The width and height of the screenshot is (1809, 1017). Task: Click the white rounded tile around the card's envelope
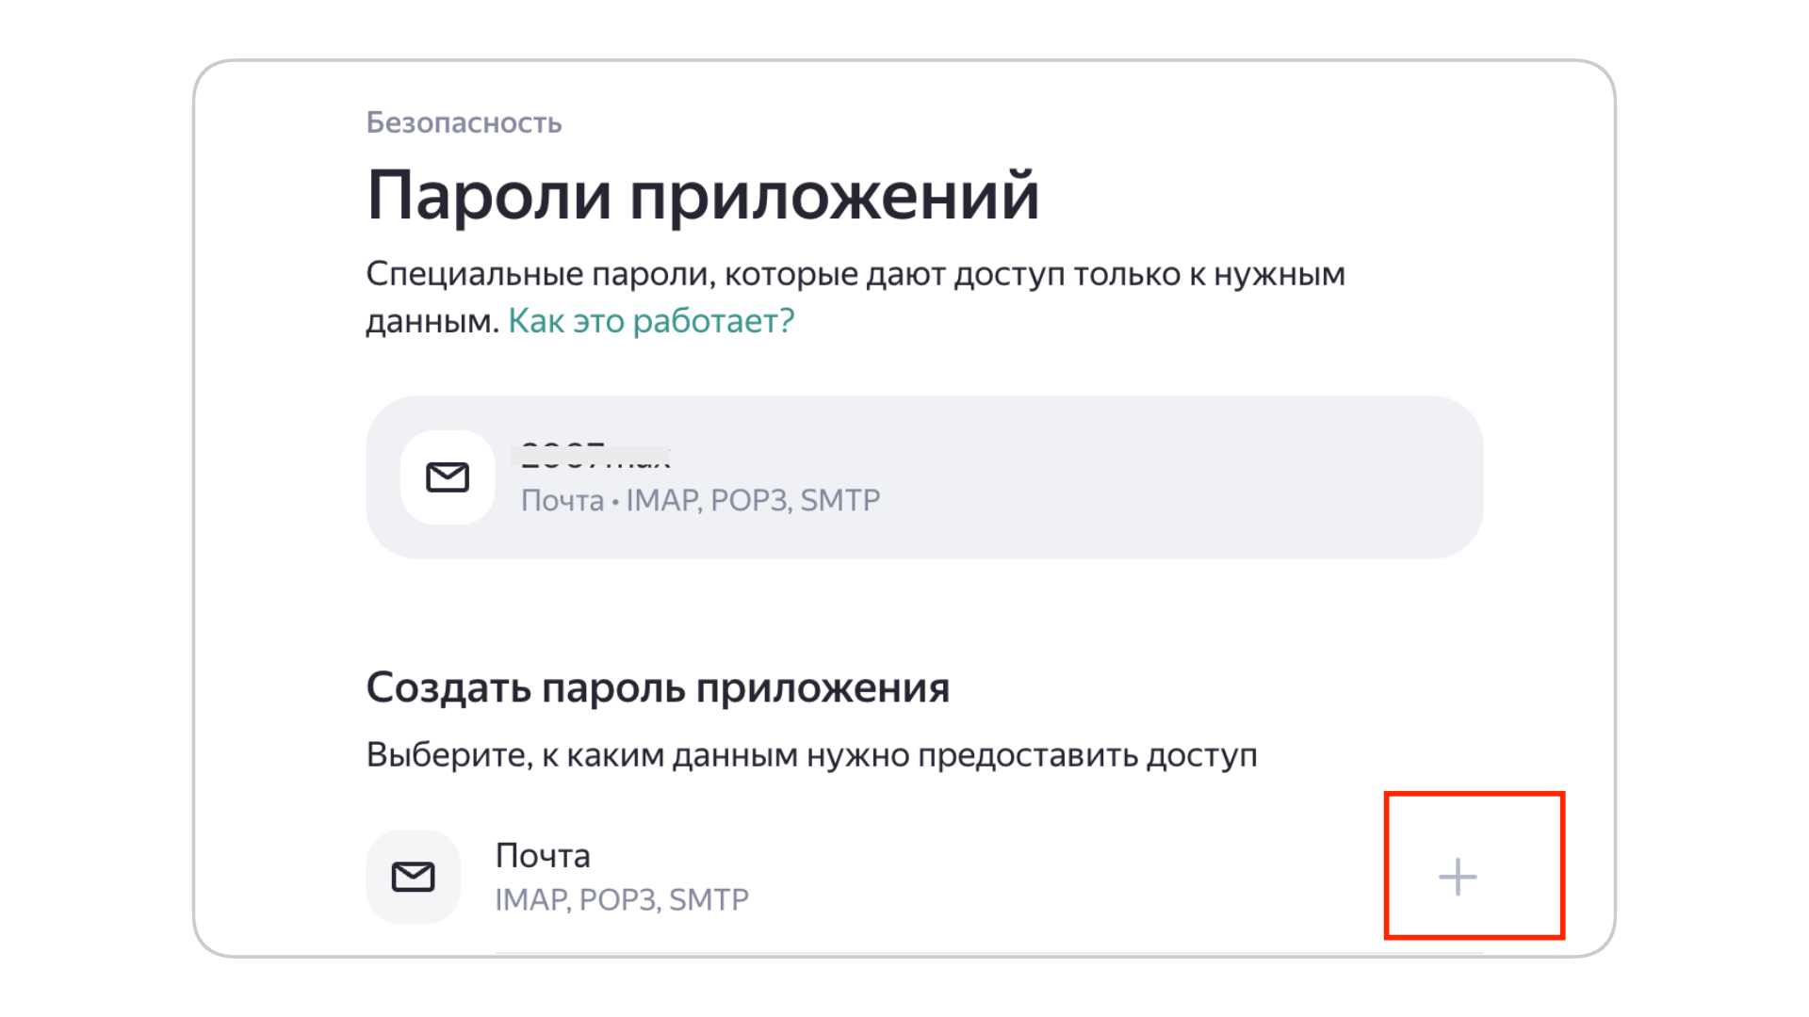click(448, 477)
